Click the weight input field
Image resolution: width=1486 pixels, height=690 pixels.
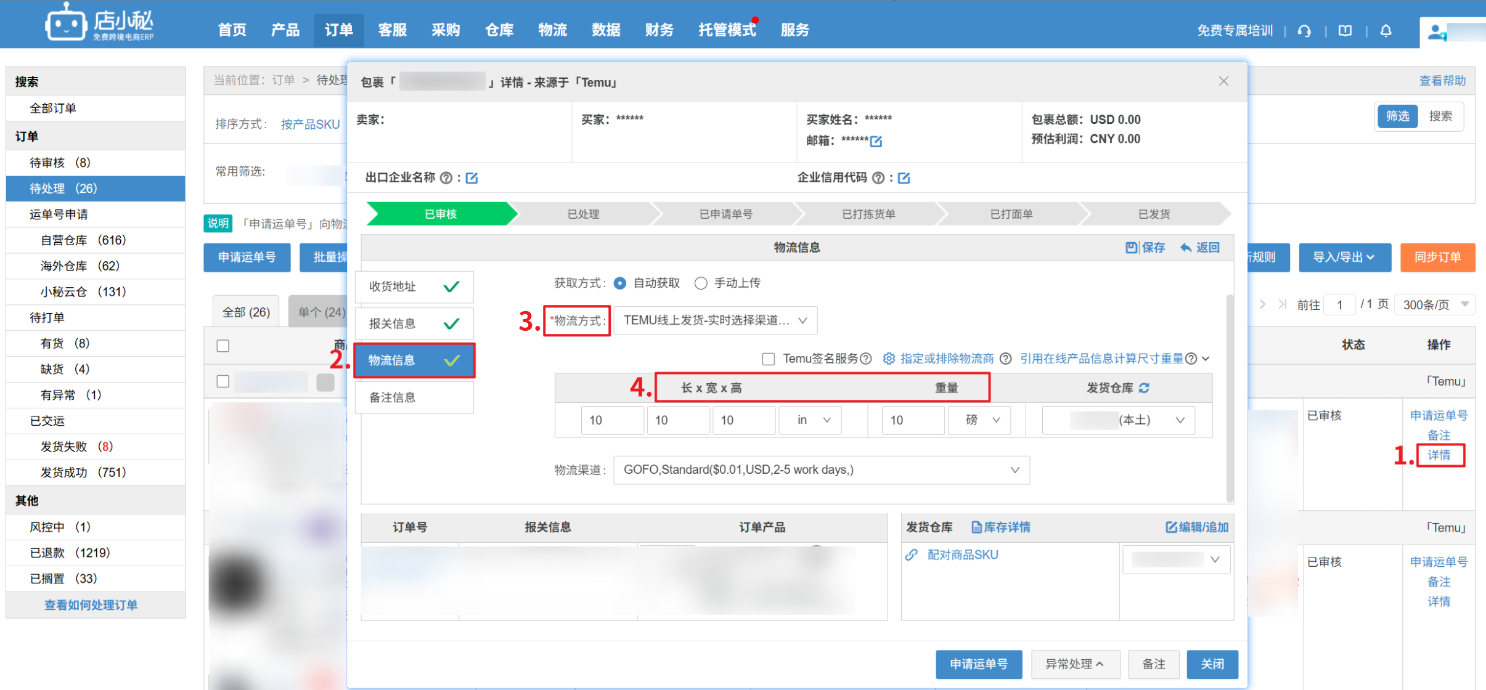tap(913, 420)
